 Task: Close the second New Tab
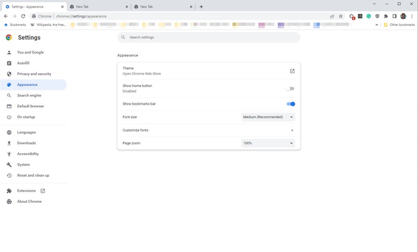[191, 7]
